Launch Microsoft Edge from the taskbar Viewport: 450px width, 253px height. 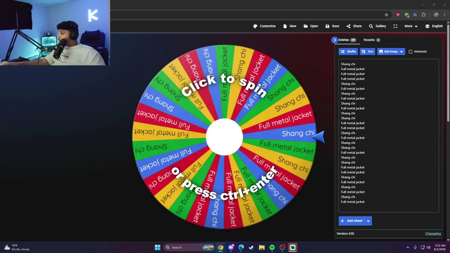point(241,247)
